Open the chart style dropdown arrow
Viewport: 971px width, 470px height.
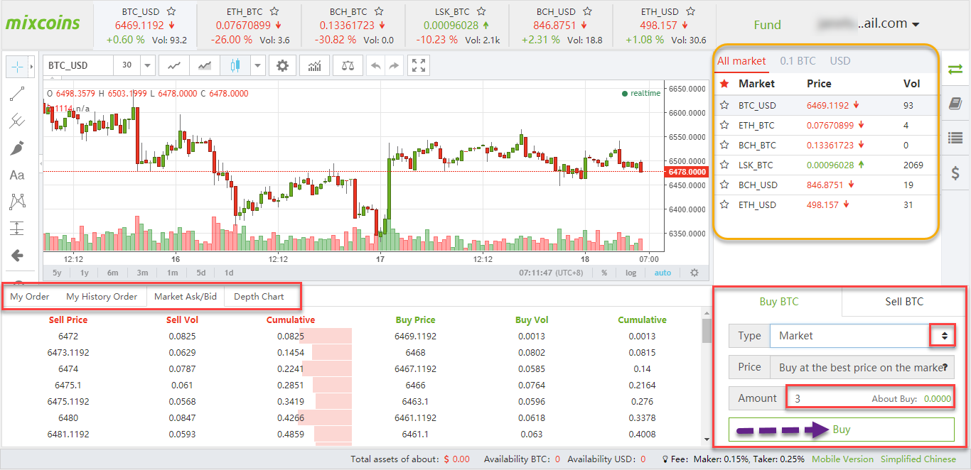click(257, 66)
